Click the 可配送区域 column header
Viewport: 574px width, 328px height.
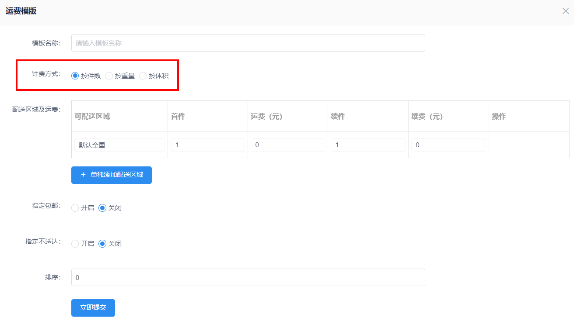coord(92,116)
